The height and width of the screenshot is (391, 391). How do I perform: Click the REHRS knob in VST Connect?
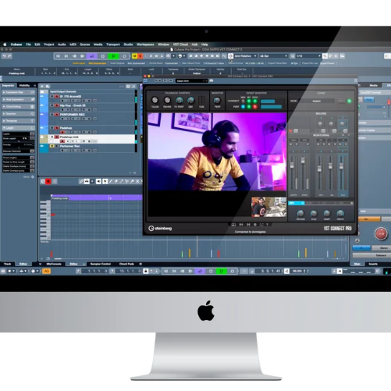coord(167,100)
